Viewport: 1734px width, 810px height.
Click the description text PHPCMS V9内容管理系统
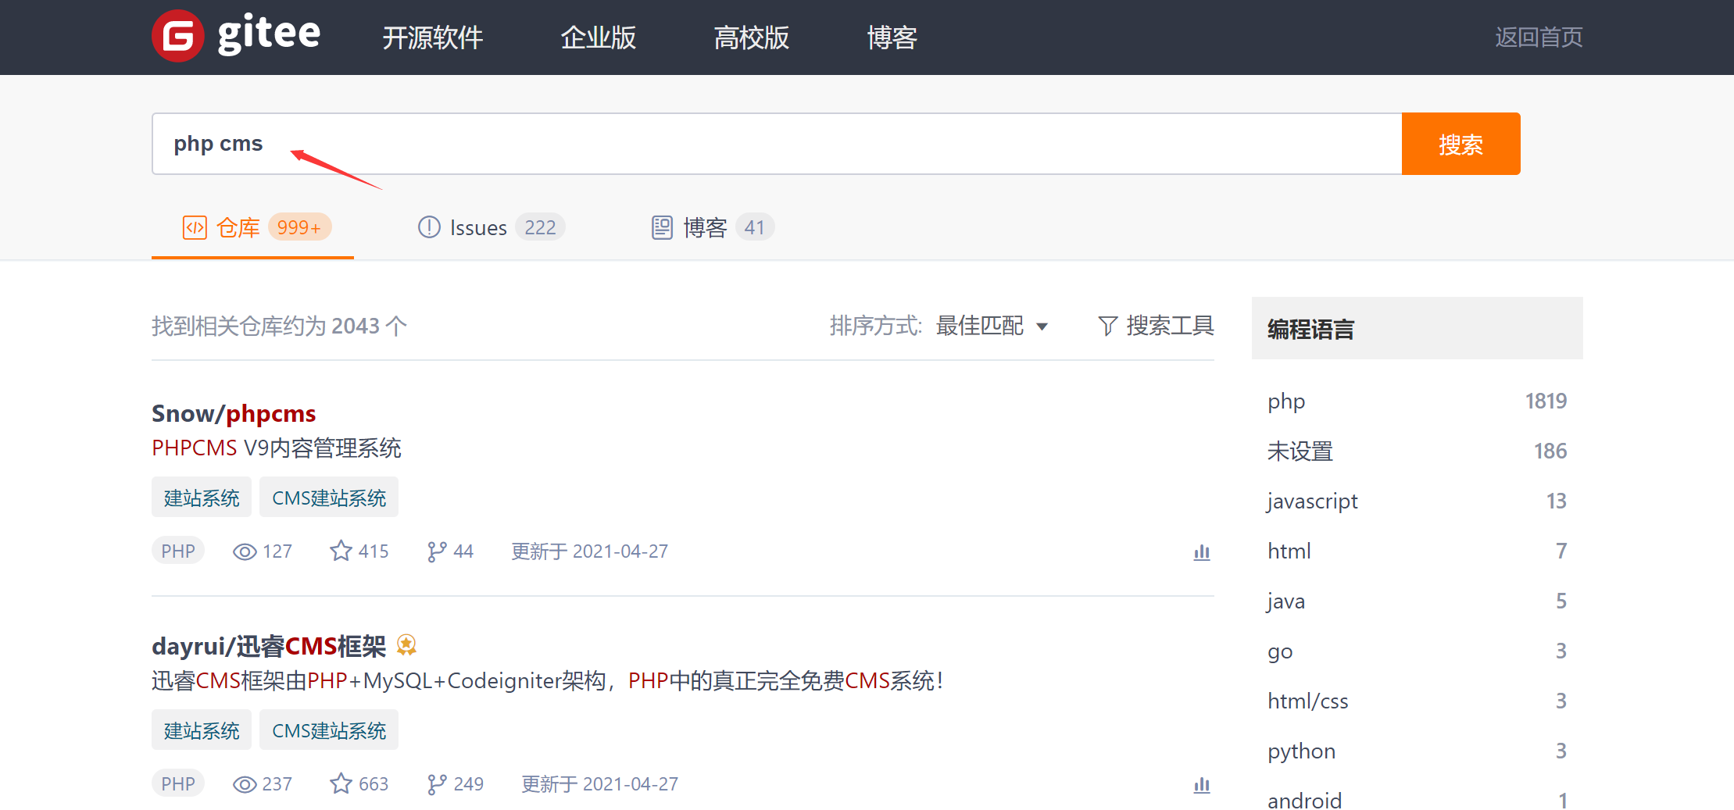277,448
